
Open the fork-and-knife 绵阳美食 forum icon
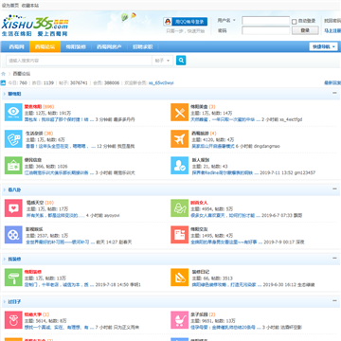pyautogui.click(x=180, y=112)
